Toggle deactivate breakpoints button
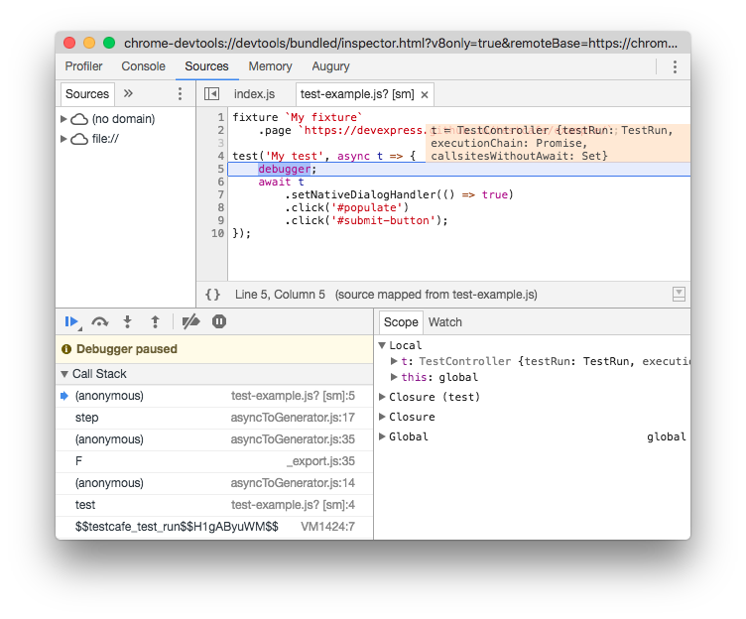Screen dimensions: 746x619 tap(191, 321)
